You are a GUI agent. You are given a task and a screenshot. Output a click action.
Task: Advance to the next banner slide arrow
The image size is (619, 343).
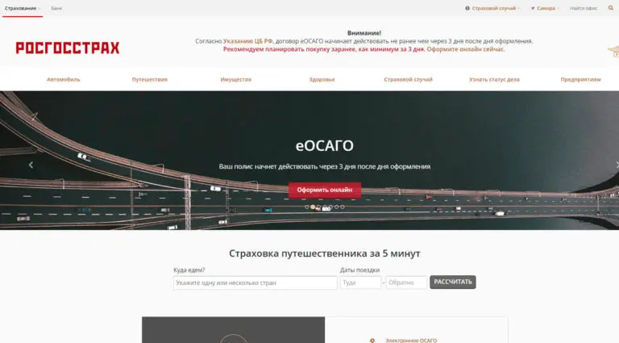pyautogui.click(x=617, y=165)
